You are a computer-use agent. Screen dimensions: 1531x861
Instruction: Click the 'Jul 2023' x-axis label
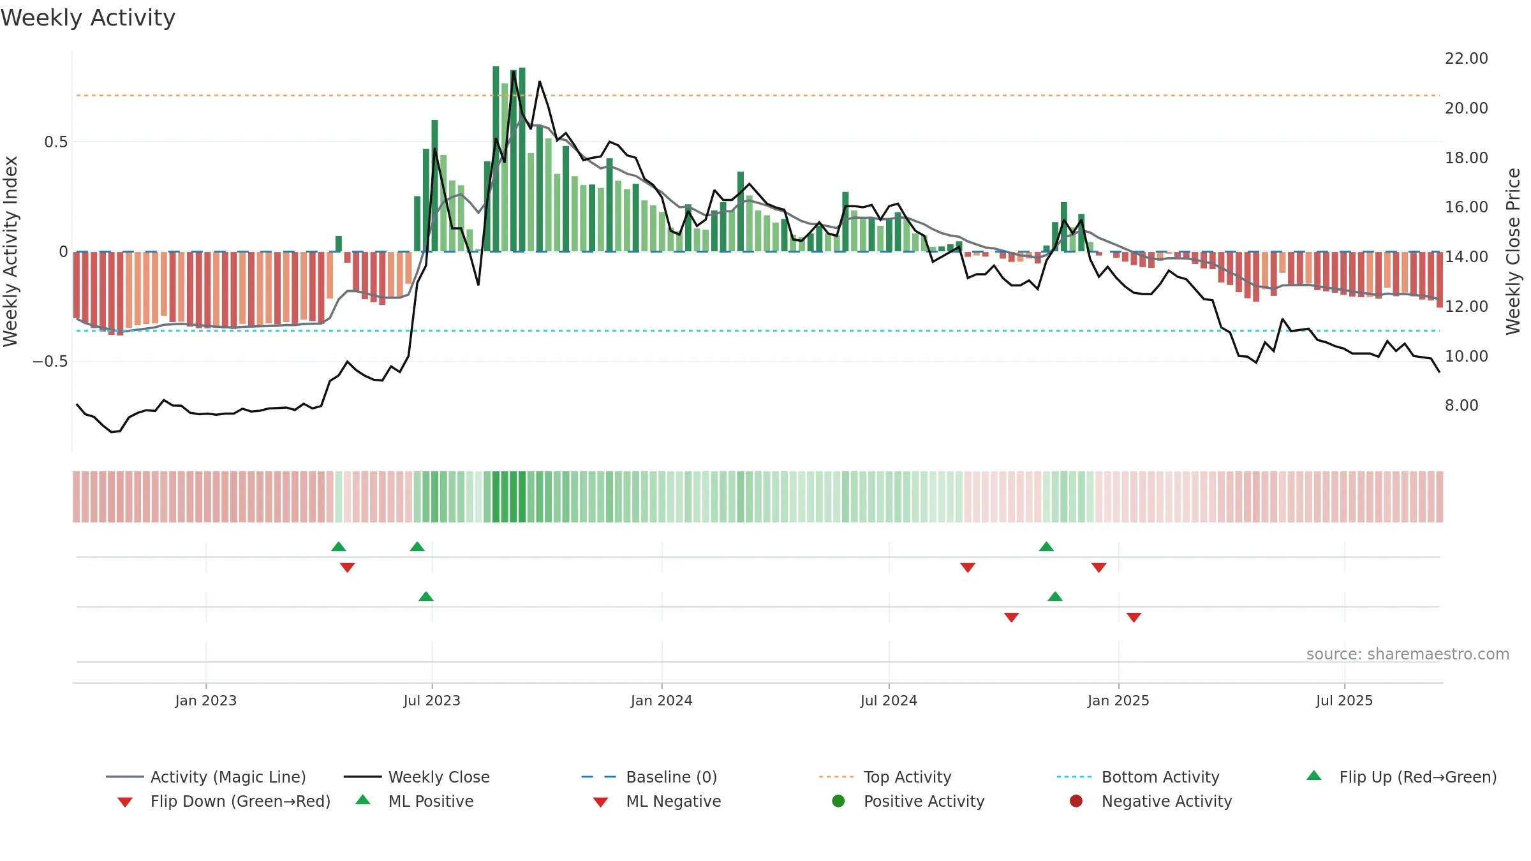click(x=432, y=700)
